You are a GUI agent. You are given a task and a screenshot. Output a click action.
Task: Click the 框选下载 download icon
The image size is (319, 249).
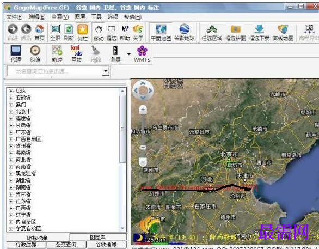[259, 29]
